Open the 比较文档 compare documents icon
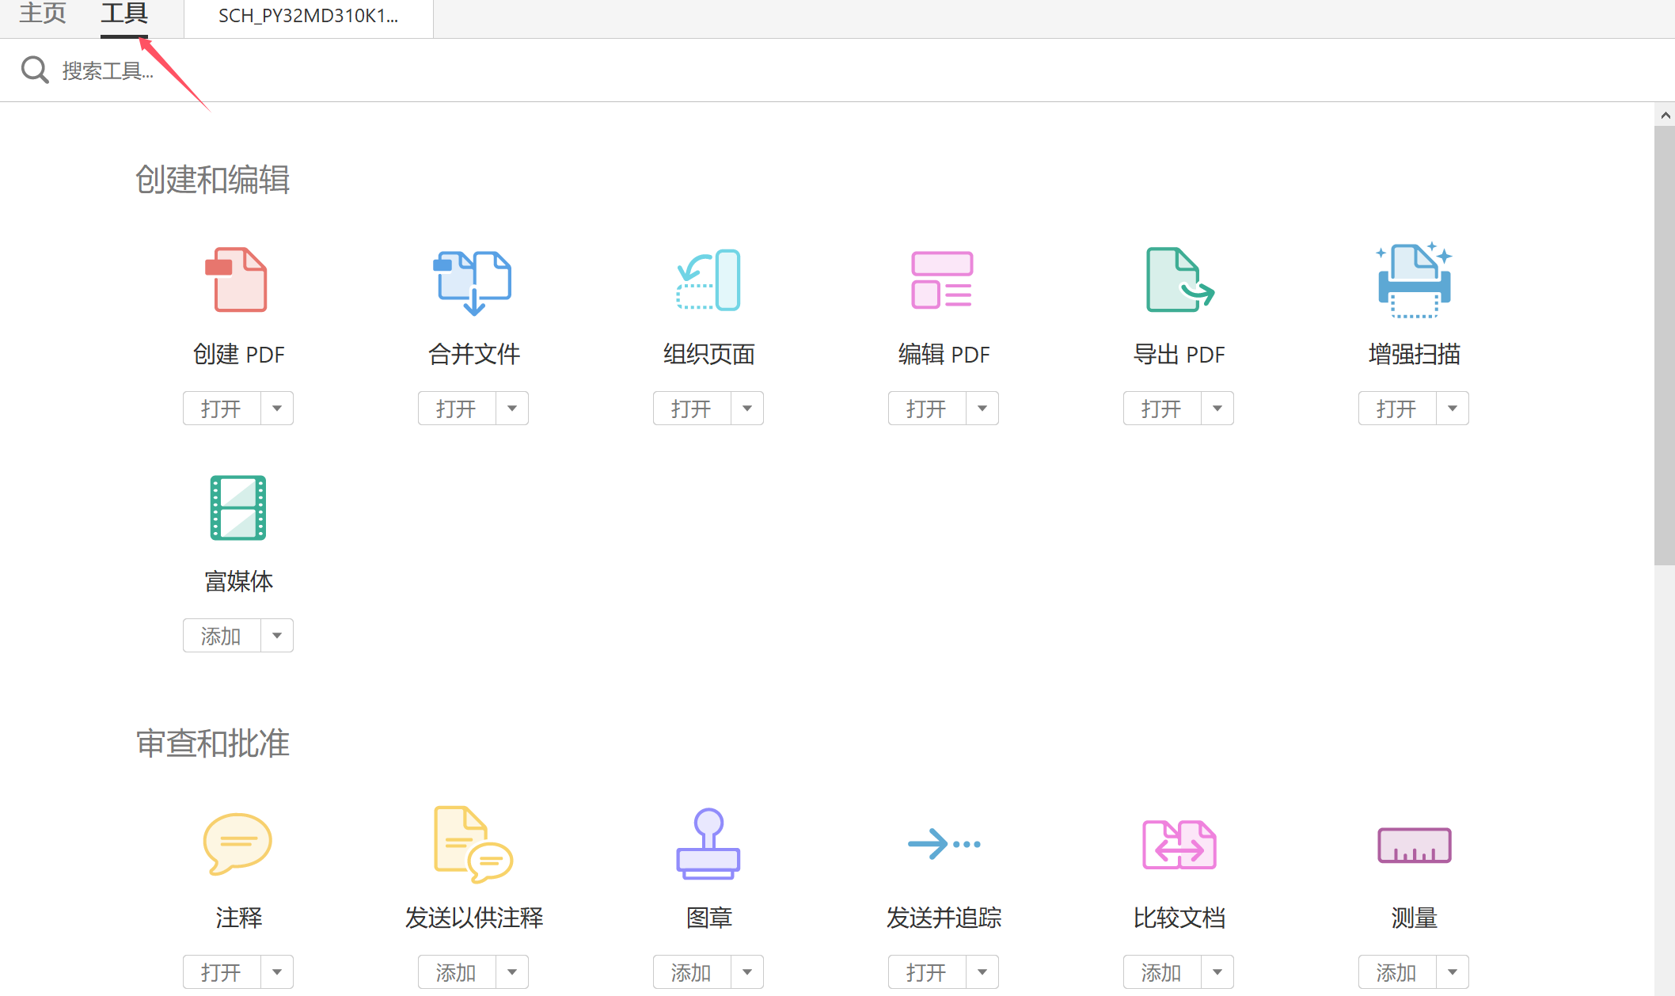1675x996 pixels. 1179,844
